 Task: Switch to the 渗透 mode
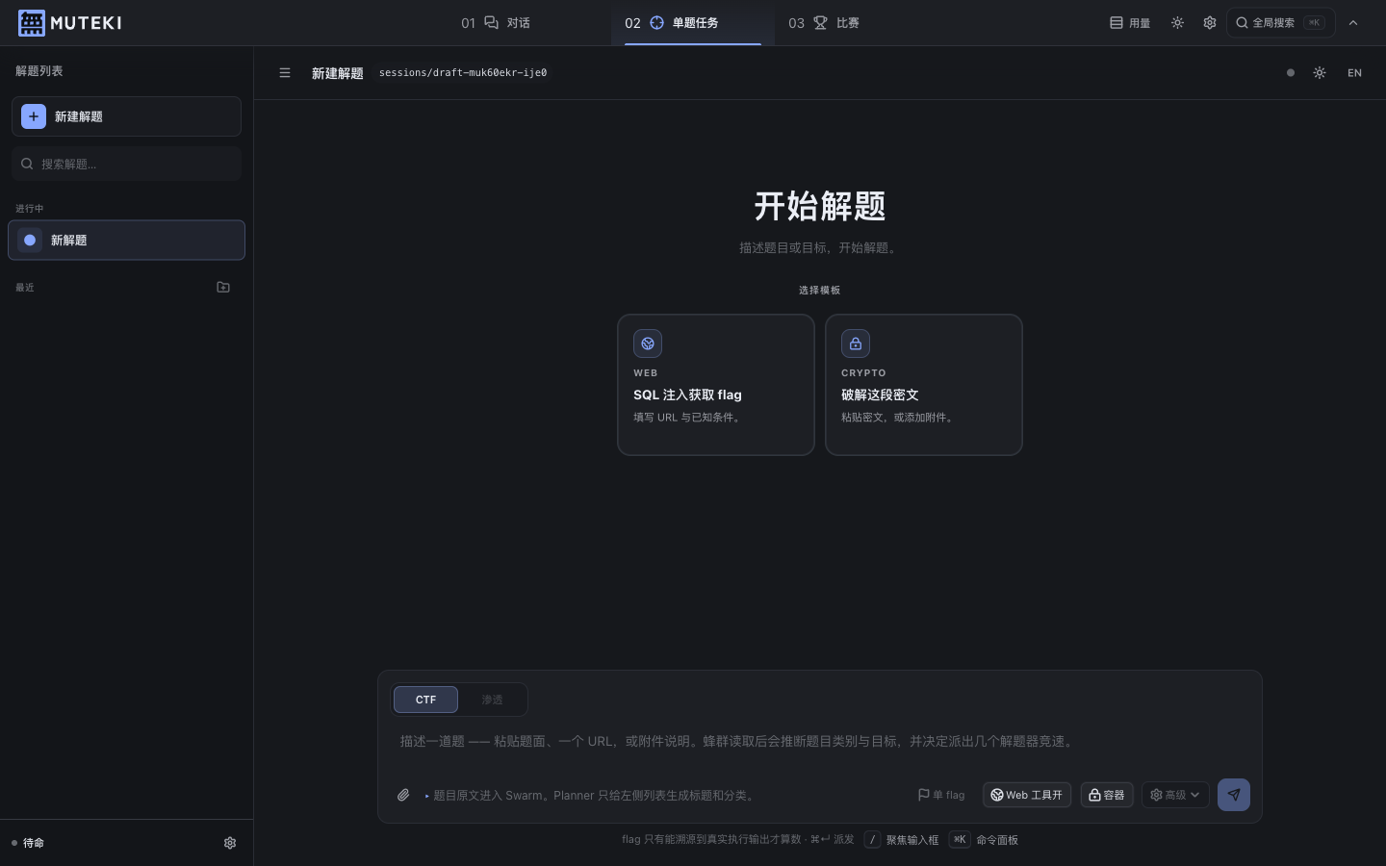coord(492,700)
